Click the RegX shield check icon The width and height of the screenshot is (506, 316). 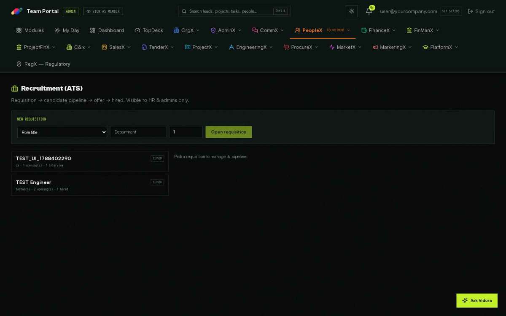19,64
